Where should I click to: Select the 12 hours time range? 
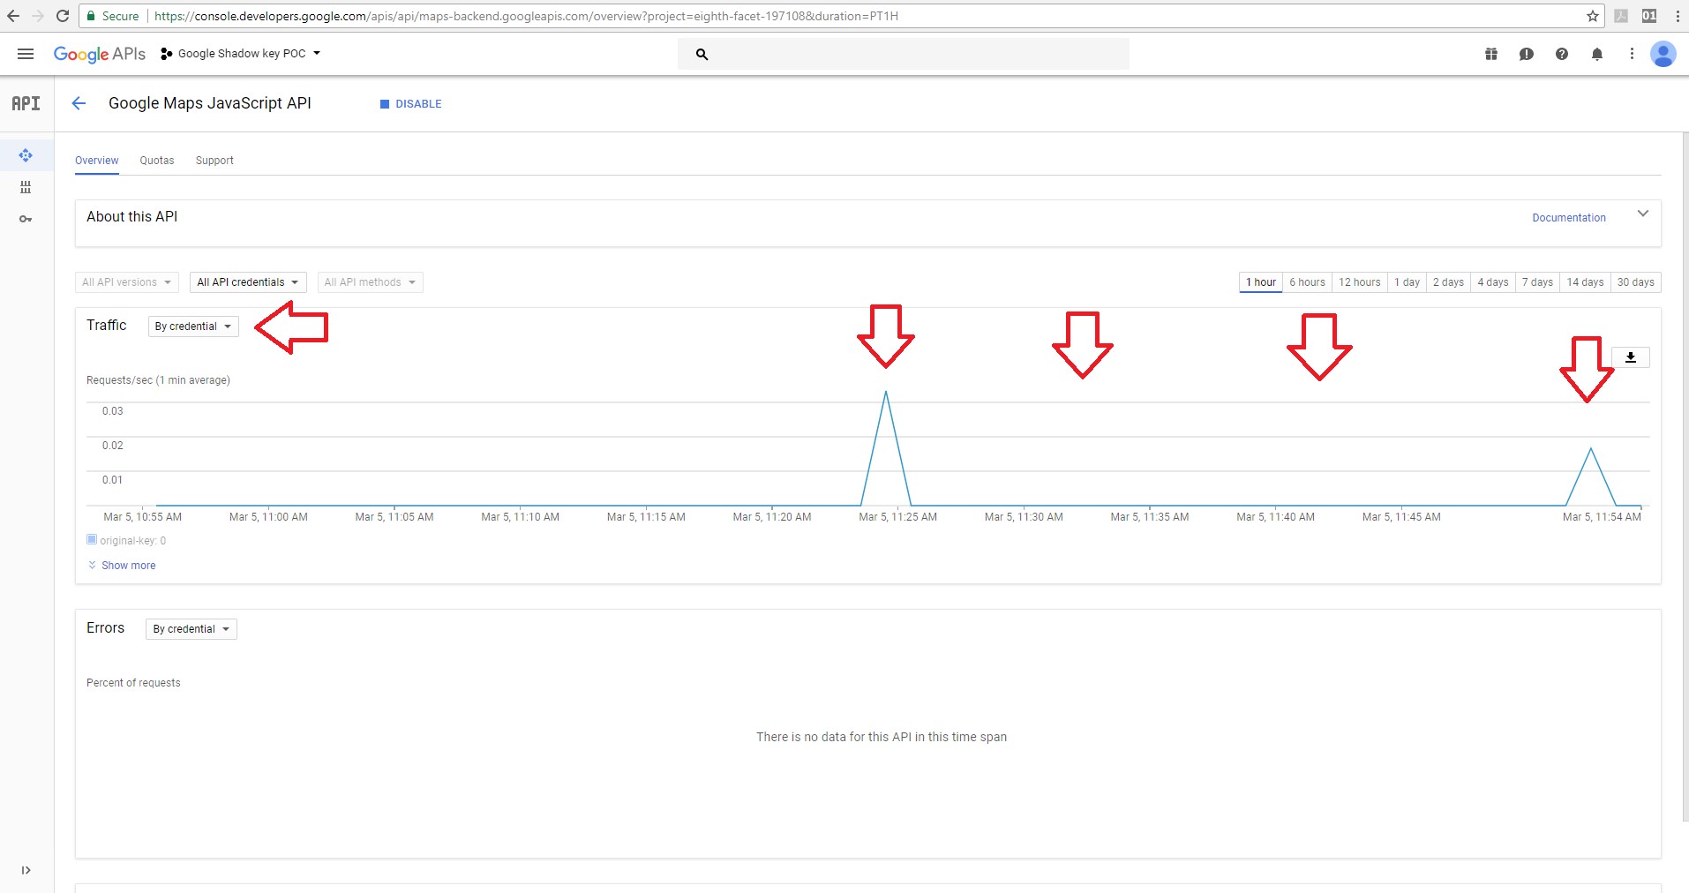click(1359, 282)
